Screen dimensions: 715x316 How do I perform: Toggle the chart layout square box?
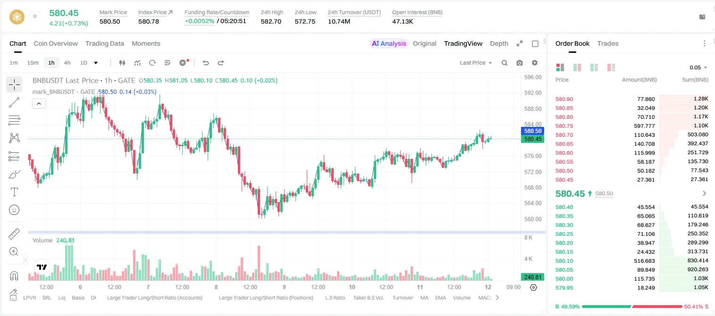click(x=535, y=43)
